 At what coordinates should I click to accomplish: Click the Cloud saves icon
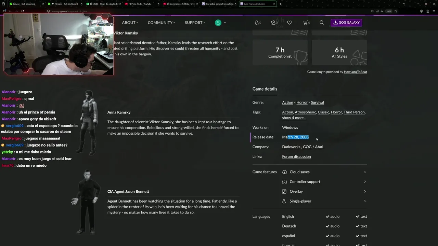coord(284,172)
